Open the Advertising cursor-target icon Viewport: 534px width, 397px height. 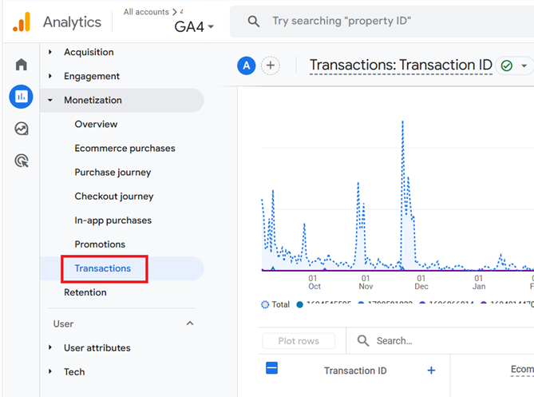[x=22, y=161]
